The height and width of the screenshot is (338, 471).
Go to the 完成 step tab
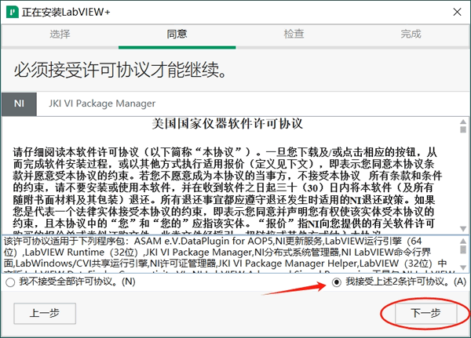click(411, 34)
